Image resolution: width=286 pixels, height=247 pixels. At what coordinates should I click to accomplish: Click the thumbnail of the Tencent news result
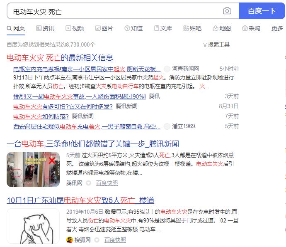[33, 169]
